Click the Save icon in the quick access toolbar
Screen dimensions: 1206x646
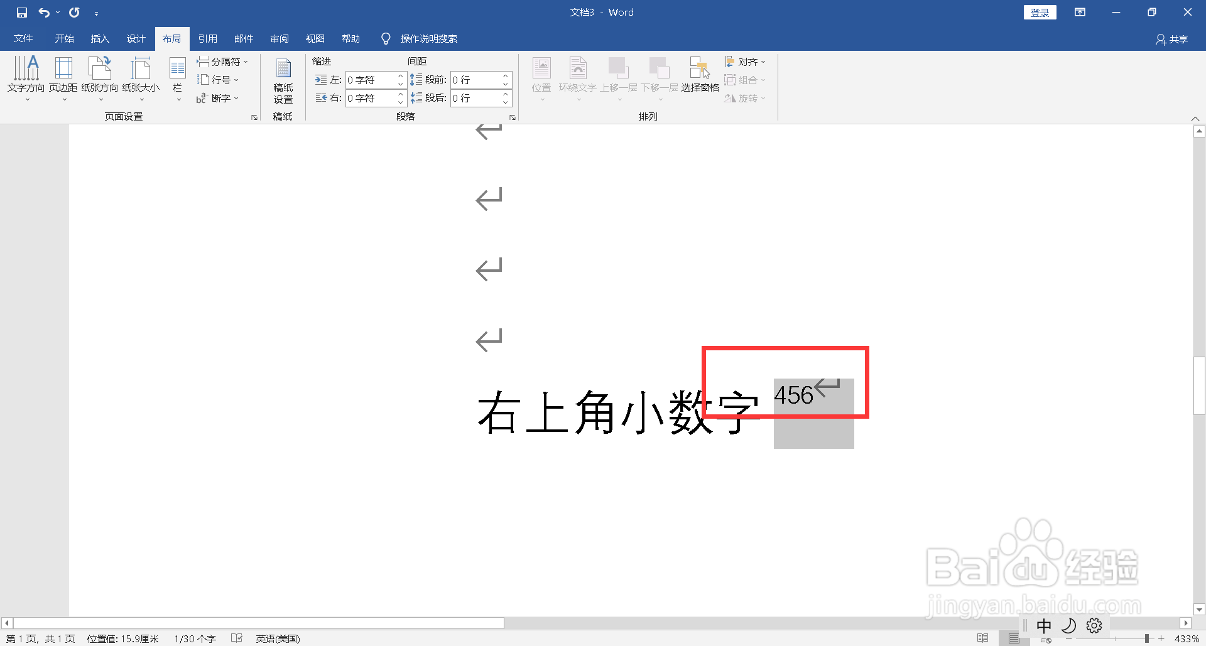tap(22, 13)
